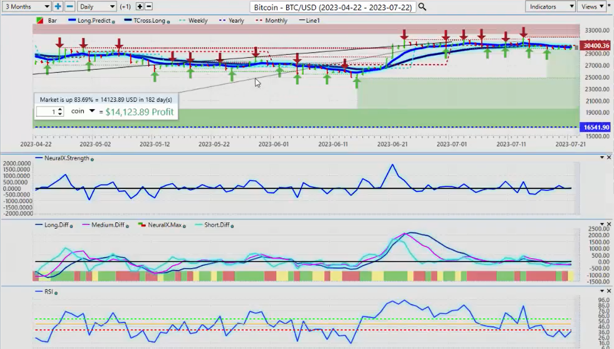This screenshot has height=349, width=614.
Task: Click the black plus forecast increment icon
Action: pyautogui.click(x=140, y=6)
